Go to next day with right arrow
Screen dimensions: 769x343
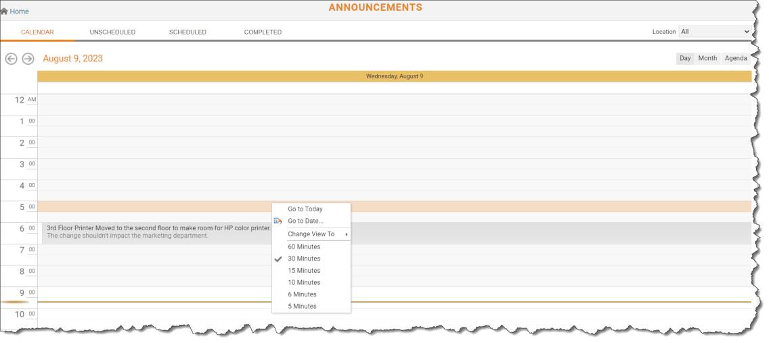(x=28, y=59)
